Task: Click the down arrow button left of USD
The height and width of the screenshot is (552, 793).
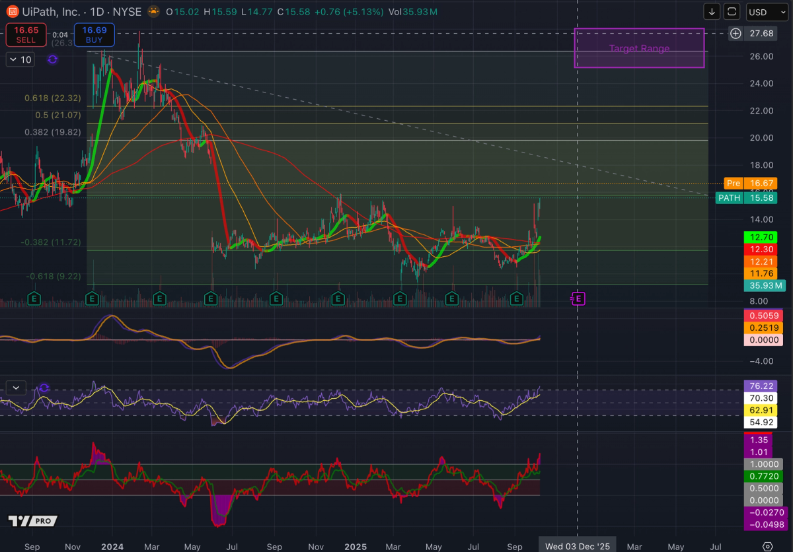Action: (x=712, y=11)
